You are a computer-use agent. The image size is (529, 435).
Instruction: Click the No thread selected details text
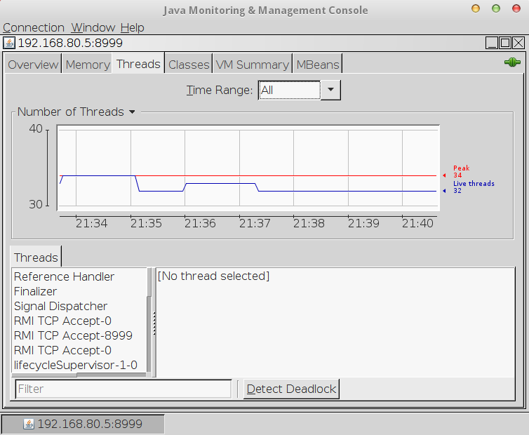tap(213, 276)
